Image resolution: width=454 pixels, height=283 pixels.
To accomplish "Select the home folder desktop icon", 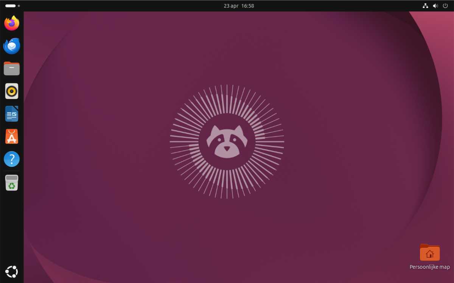I will (430, 252).
